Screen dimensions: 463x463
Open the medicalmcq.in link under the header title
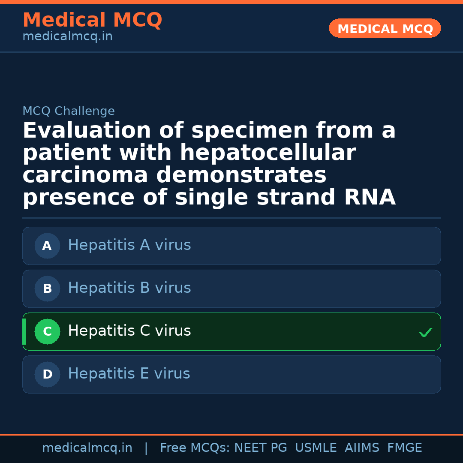(67, 37)
